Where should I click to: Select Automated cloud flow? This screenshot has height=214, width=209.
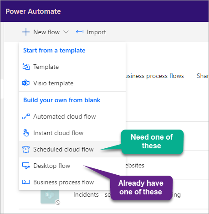(x=72, y=116)
